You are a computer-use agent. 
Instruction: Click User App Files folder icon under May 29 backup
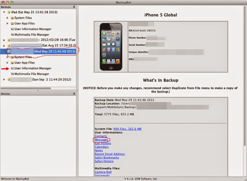tap(12, 63)
